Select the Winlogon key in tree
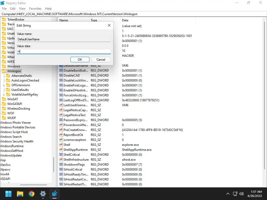 coord(14,71)
